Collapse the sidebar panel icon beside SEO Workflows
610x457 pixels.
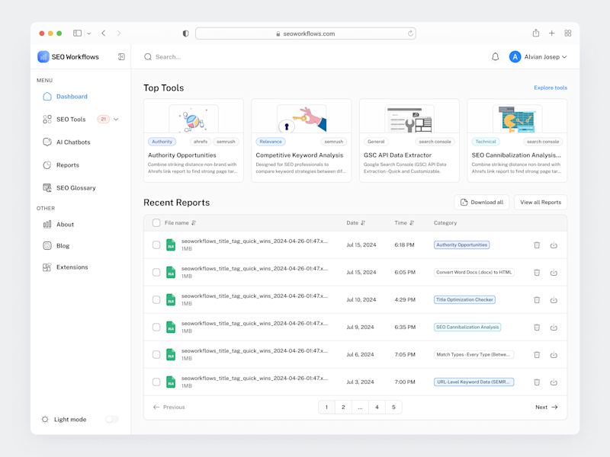121,56
